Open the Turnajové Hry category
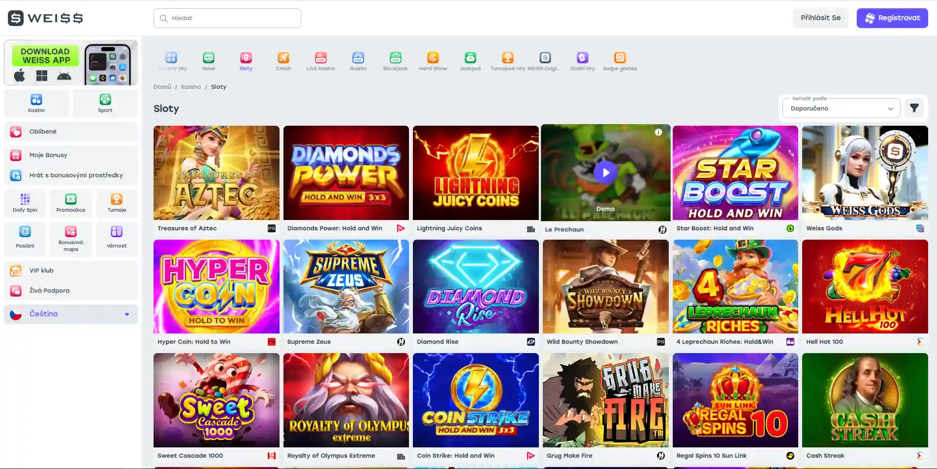 pyautogui.click(x=508, y=61)
